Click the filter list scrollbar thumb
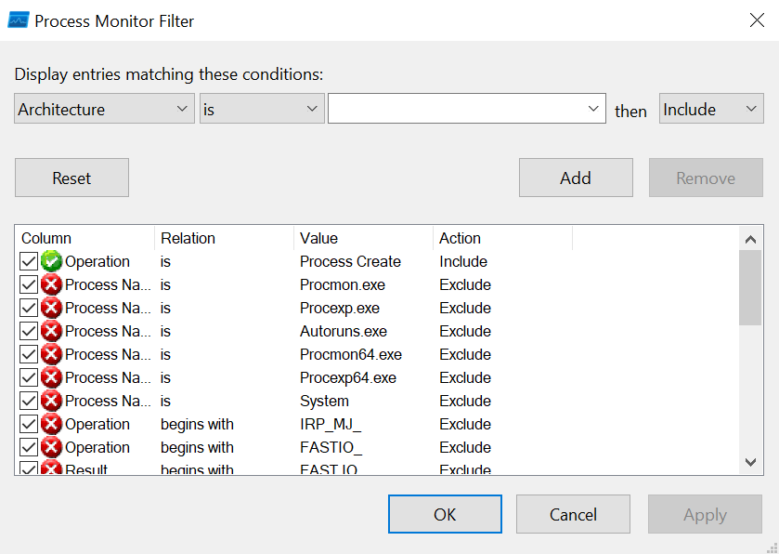The width and height of the screenshot is (779, 554). (x=750, y=288)
